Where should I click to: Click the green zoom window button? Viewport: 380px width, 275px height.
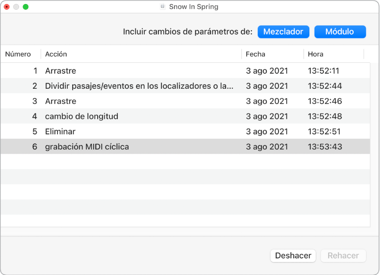26,7
